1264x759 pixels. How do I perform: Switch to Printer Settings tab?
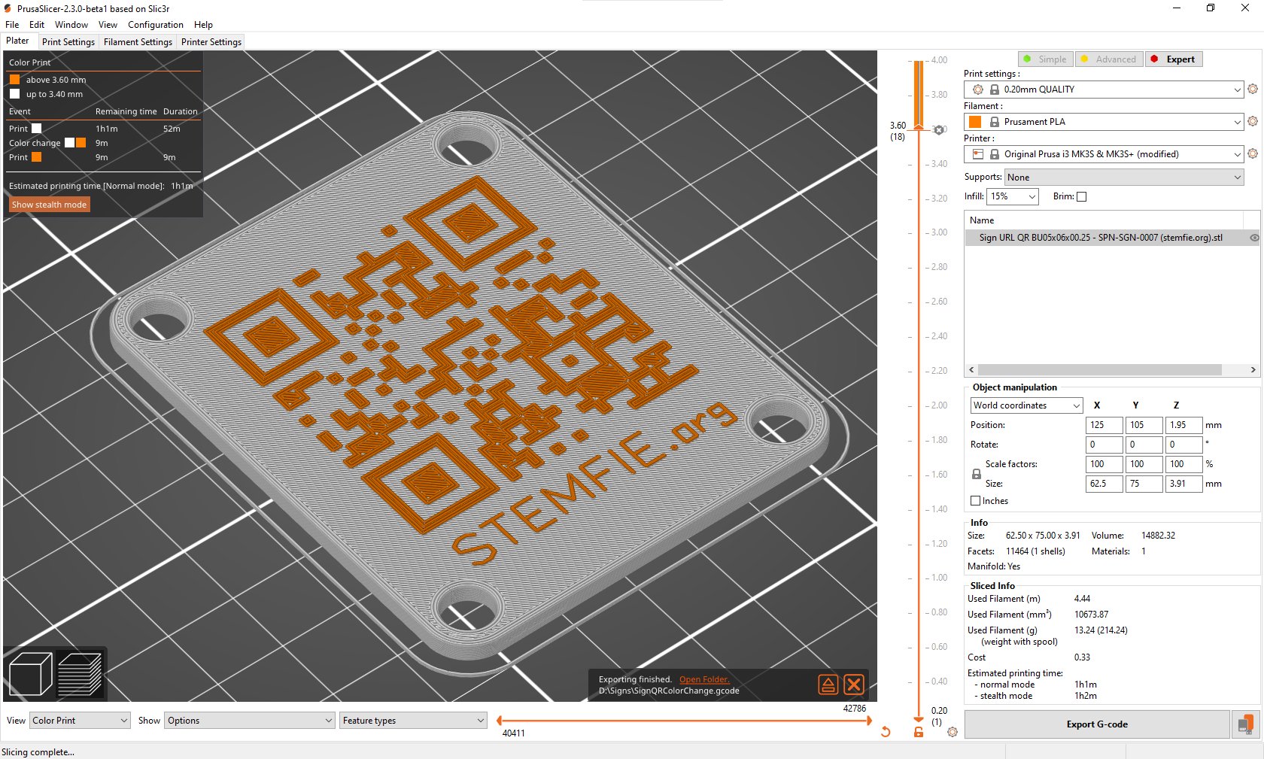211,42
